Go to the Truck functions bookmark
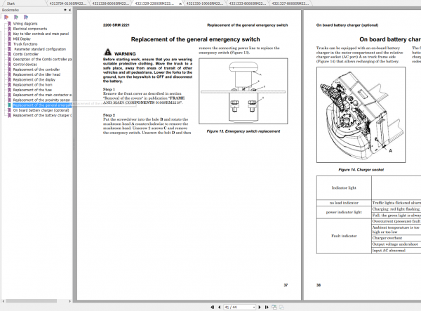 point(25,44)
